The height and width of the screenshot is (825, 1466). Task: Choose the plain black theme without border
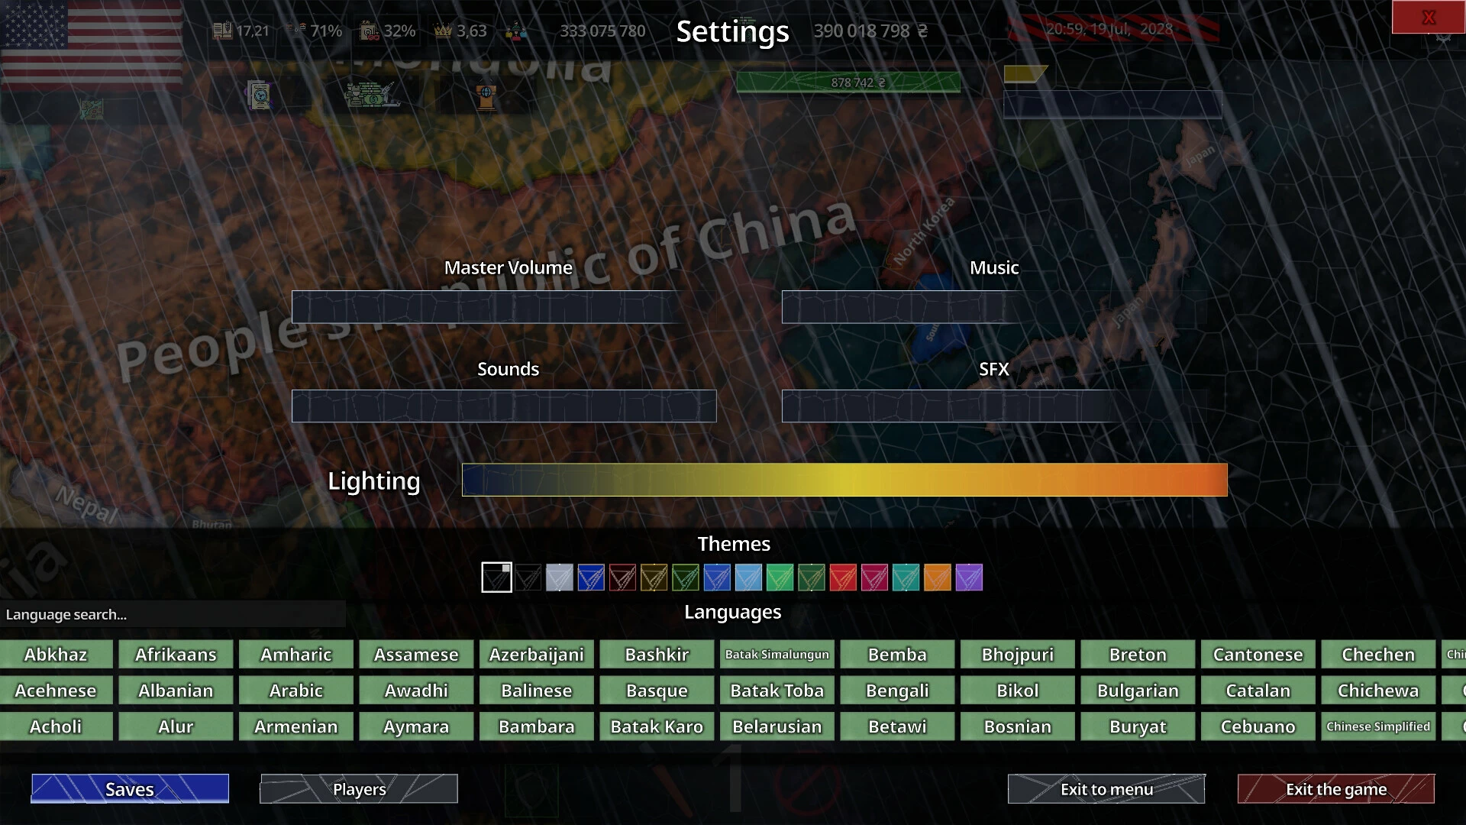[x=528, y=577]
